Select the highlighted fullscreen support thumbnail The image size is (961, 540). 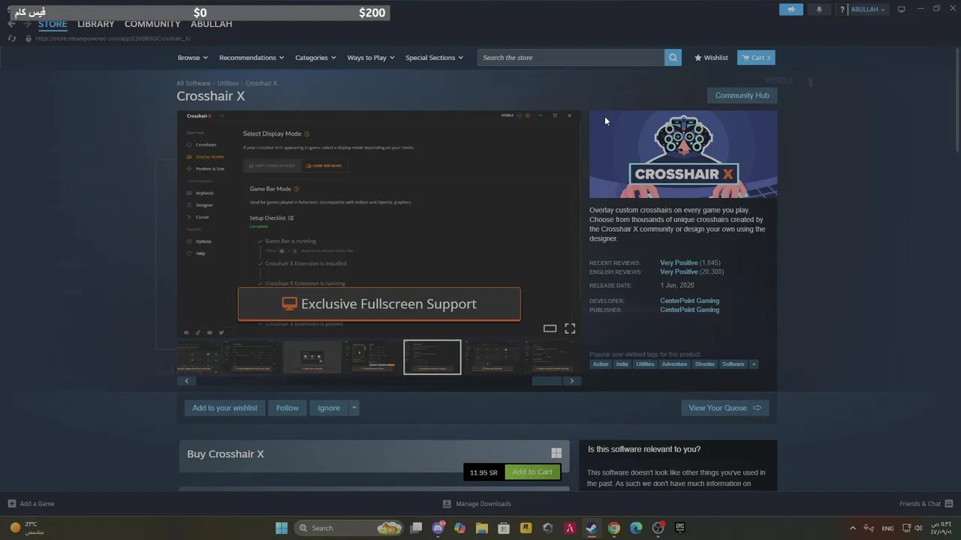point(432,357)
